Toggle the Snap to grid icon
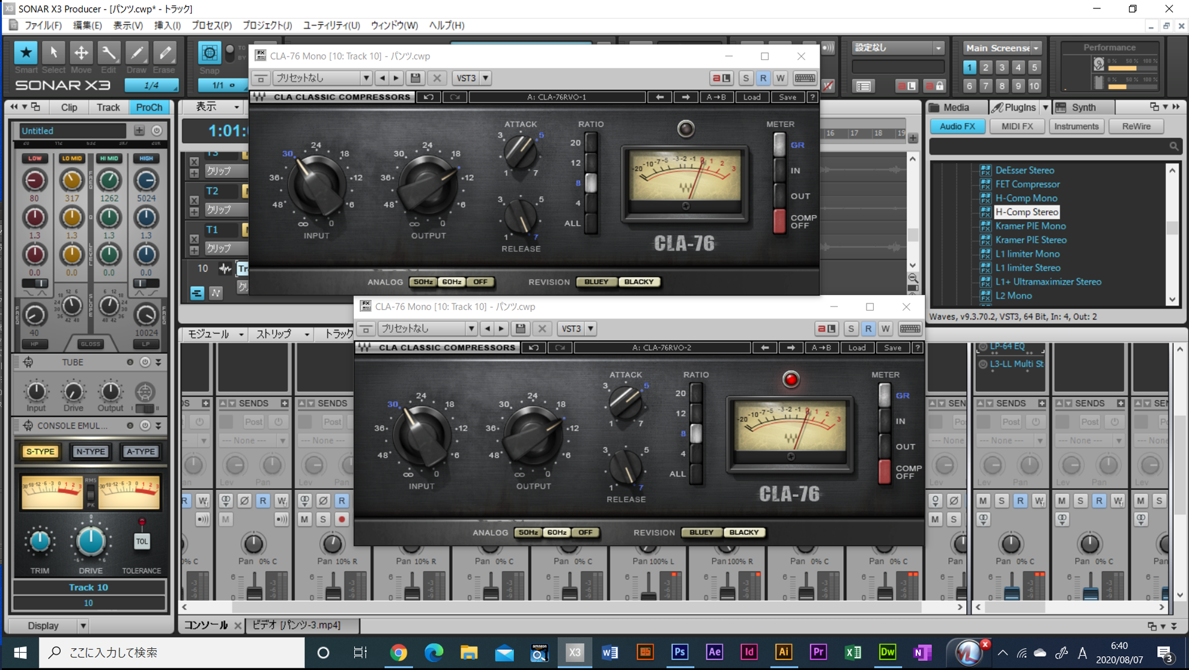 click(209, 53)
